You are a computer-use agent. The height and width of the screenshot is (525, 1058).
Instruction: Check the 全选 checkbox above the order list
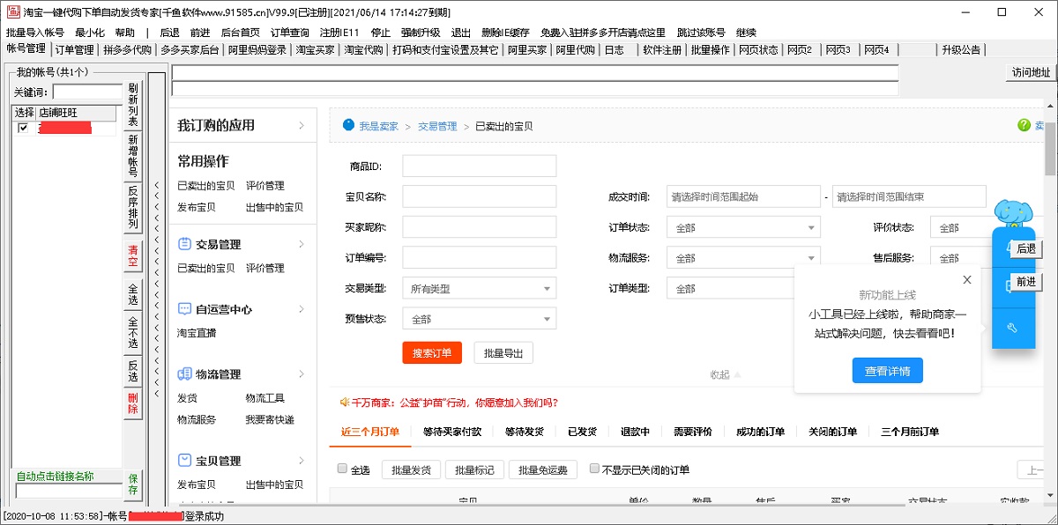point(342,469)
